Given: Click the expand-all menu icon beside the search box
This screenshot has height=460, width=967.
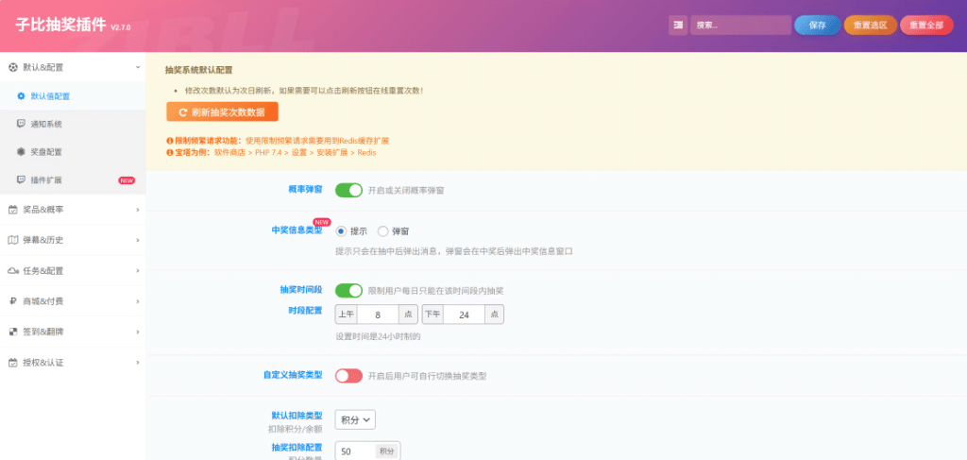Looking at the screenshot, I should [x=678, y=26].
